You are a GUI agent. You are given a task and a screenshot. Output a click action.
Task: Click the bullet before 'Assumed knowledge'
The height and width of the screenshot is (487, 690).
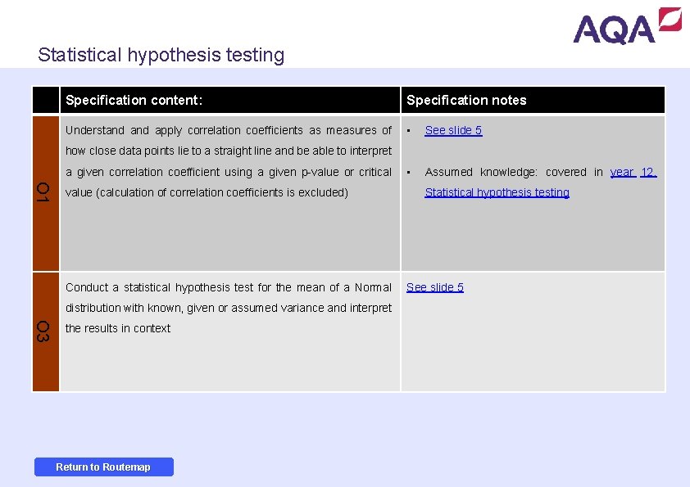(x=409, y=173)
